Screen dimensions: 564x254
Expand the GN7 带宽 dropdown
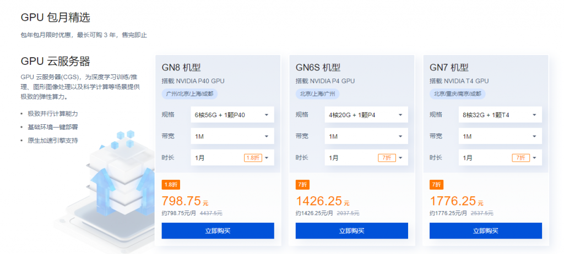[x=500, y=136]
